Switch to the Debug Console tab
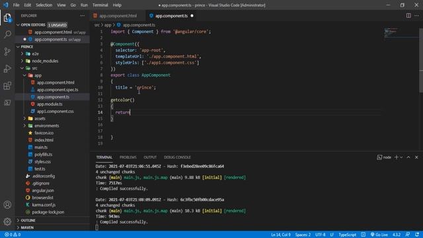 (x=177, y=157)
